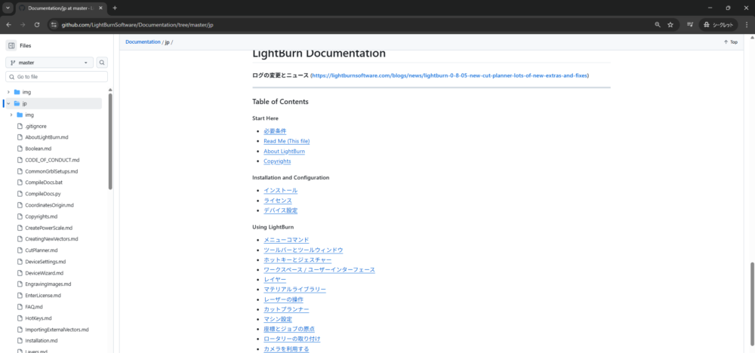Click the site information icon beside URL

(54, 24)
